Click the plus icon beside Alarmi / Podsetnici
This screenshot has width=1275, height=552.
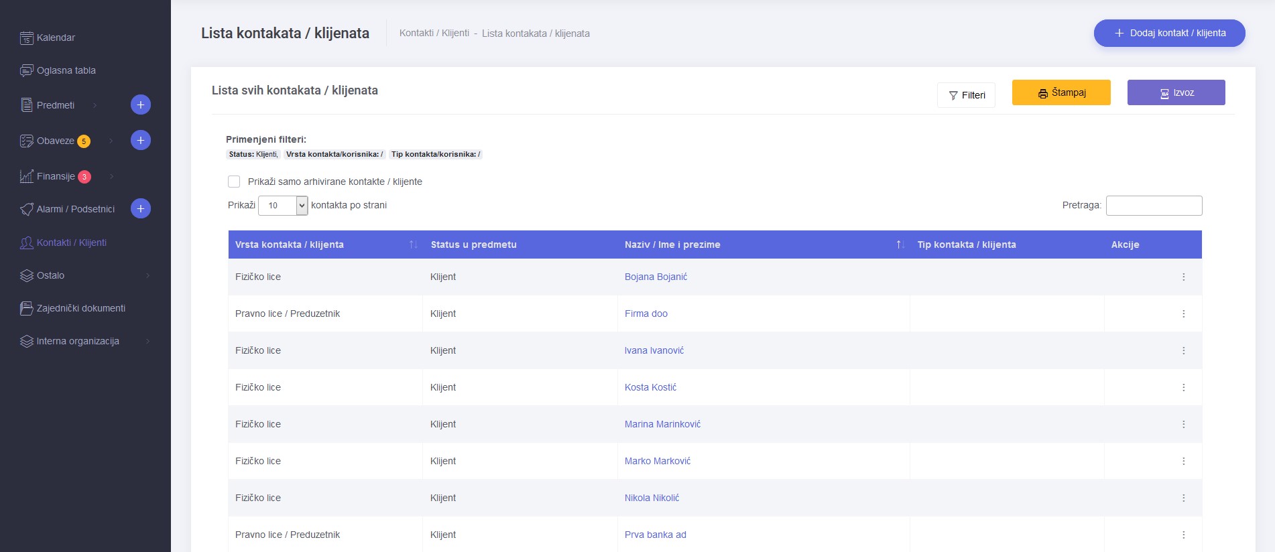click(140, 208)
